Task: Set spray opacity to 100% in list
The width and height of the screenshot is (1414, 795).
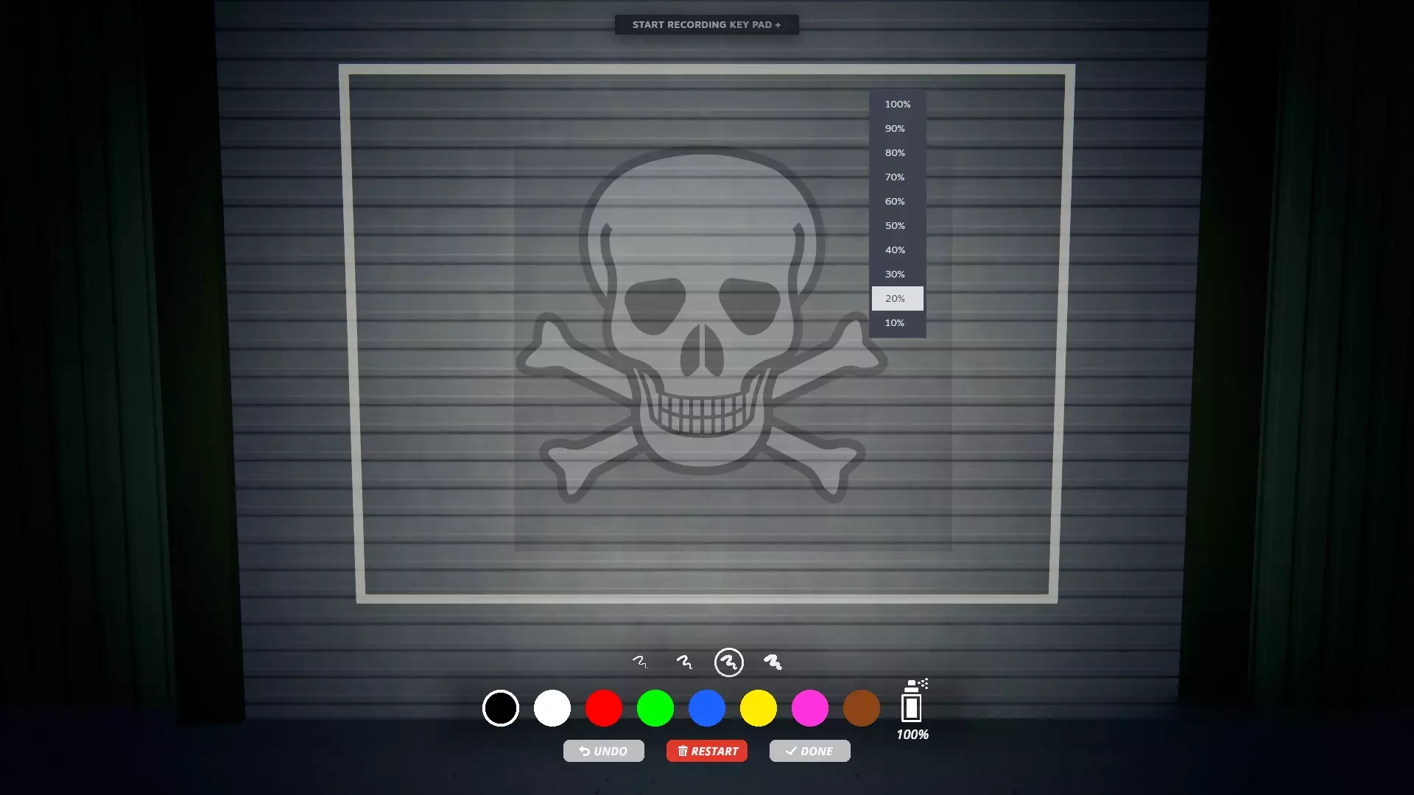Action: 897,105
